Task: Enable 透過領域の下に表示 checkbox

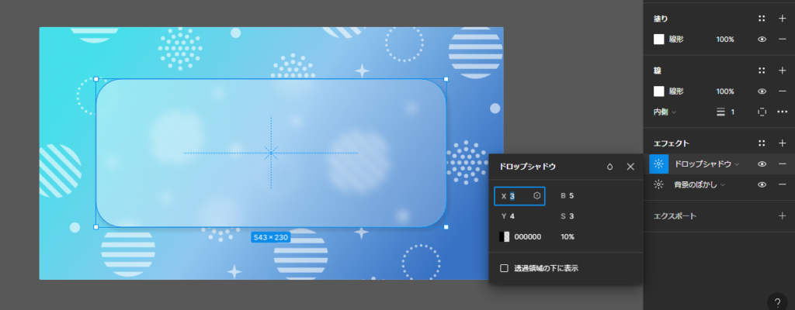Action: pos(504,268)
